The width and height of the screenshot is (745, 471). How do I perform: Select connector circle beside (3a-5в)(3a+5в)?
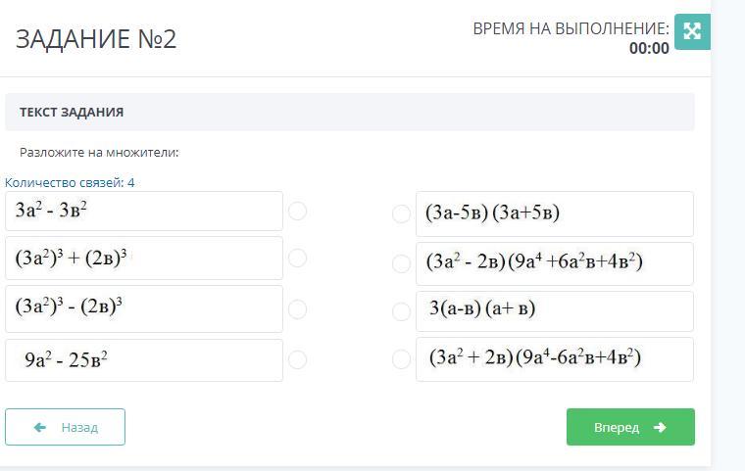[x=401, y=213]
